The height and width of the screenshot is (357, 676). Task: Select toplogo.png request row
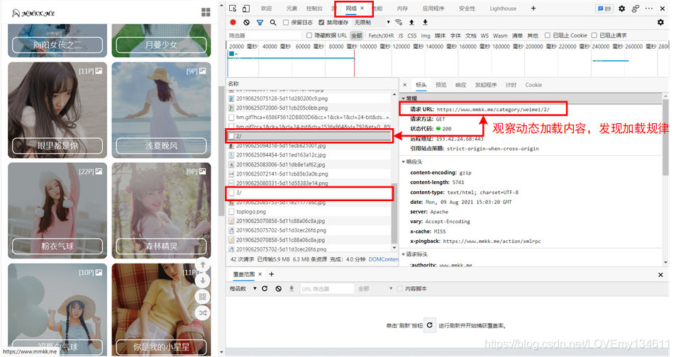309,212
